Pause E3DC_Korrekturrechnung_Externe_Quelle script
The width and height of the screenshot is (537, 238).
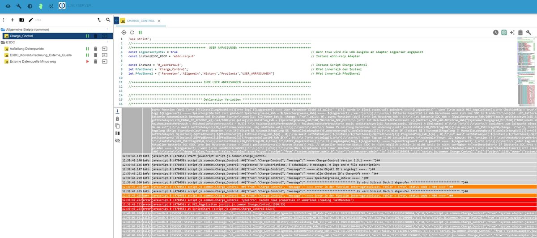[88, 55]
